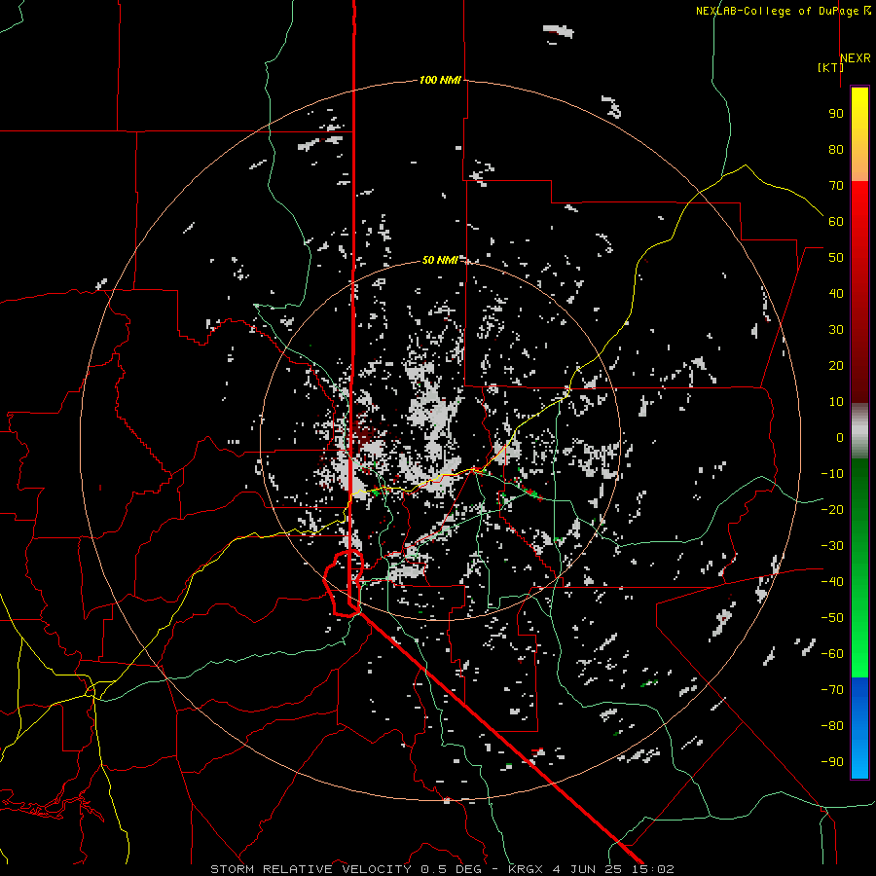The image size is (876, 876).
Task: Click the -10 scale value
Action: point(832,474)
